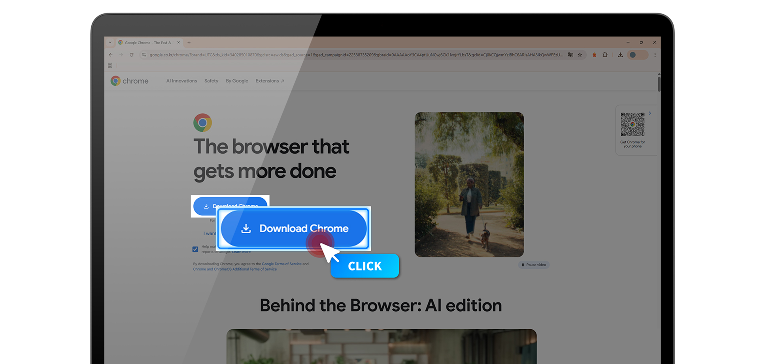Collapse the QR code panel chevron

point(649,113)
